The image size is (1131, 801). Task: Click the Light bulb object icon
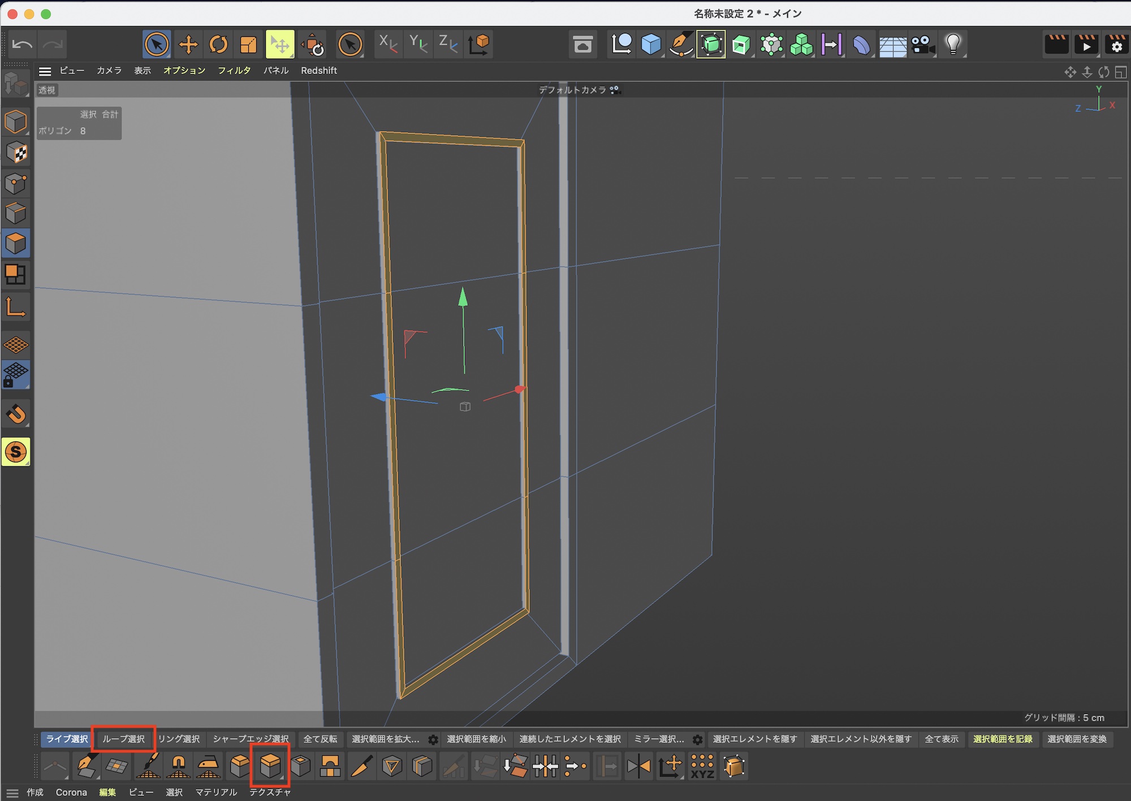tap(953, 44)
